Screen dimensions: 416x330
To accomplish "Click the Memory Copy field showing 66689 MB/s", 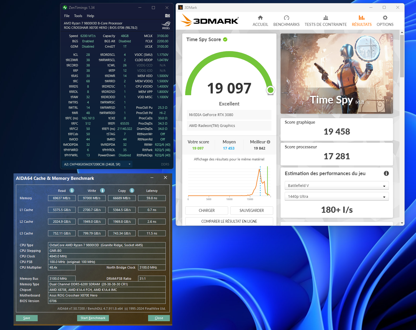I will pyautogui.click(x=122, y=198).
